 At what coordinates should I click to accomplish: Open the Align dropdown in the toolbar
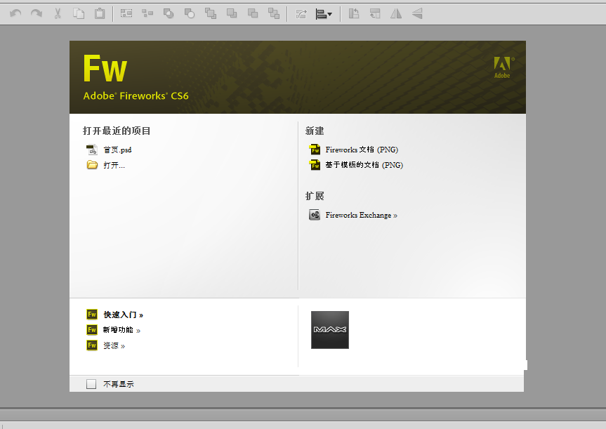click(324, 14)
